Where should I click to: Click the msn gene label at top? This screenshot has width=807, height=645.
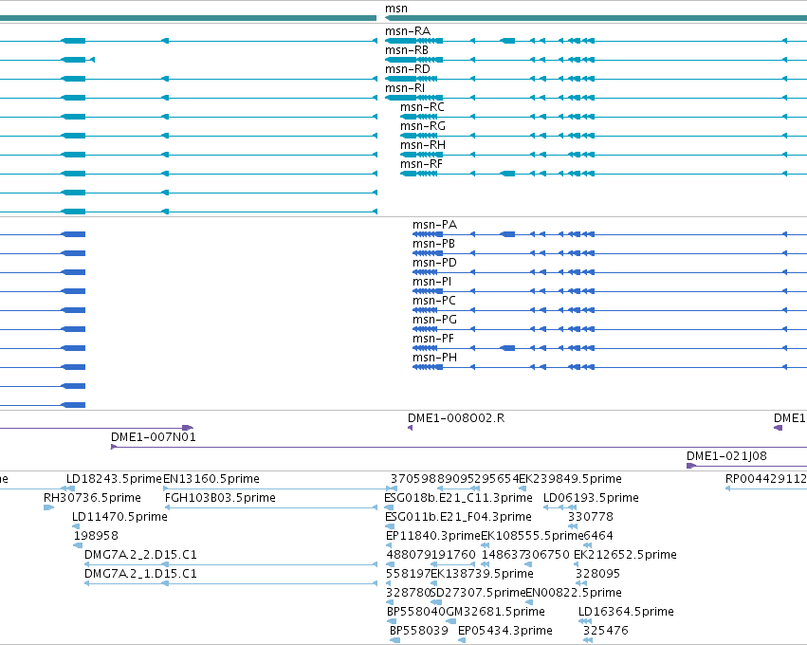[x=395, y=9]
